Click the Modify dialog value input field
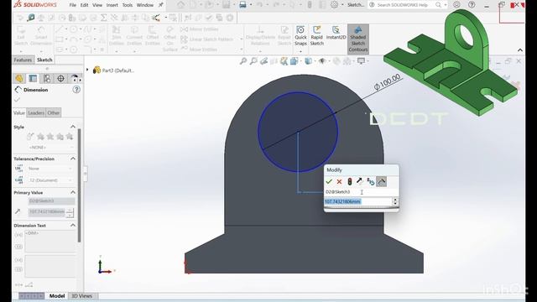This screenshot has height=302, width=537. click(357, 201)
